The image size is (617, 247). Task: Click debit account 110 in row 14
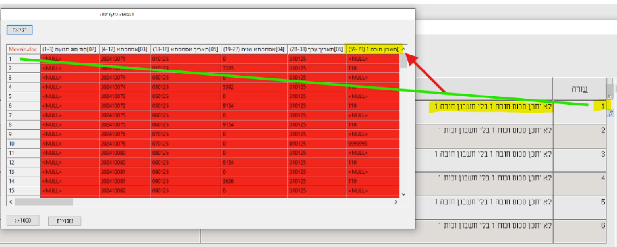coord(372,181)
